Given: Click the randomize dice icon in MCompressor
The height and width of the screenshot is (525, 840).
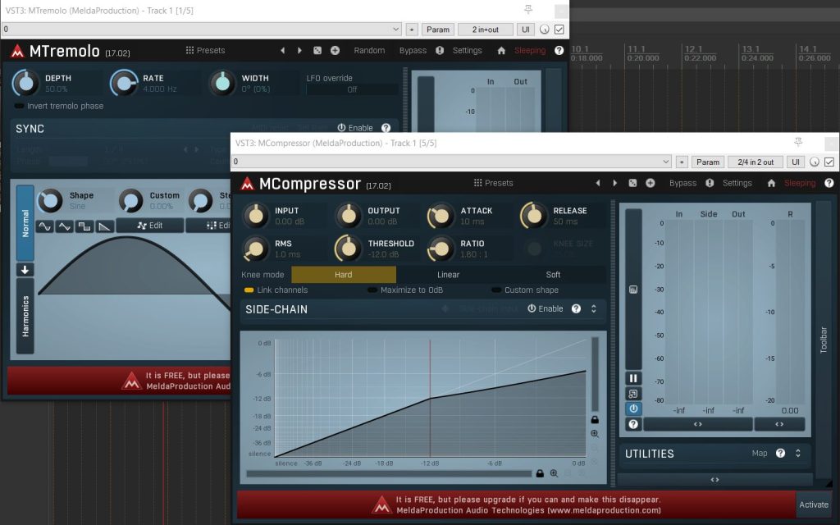Looking at the screenshot, I should coord(632,183).
